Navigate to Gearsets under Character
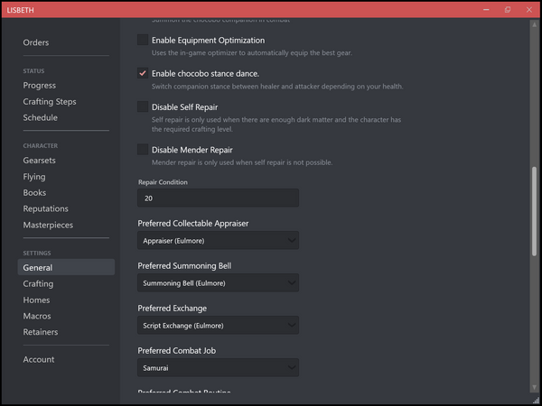Screen dimensions: 542x406 (41, 161)
